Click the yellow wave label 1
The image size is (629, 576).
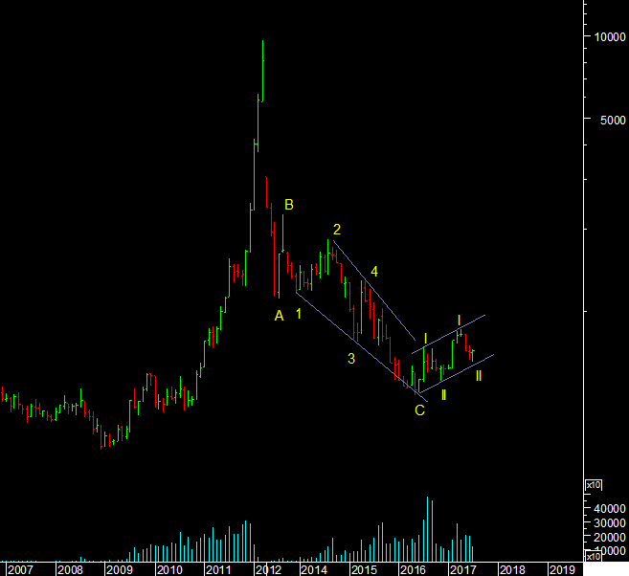(299, 314)
